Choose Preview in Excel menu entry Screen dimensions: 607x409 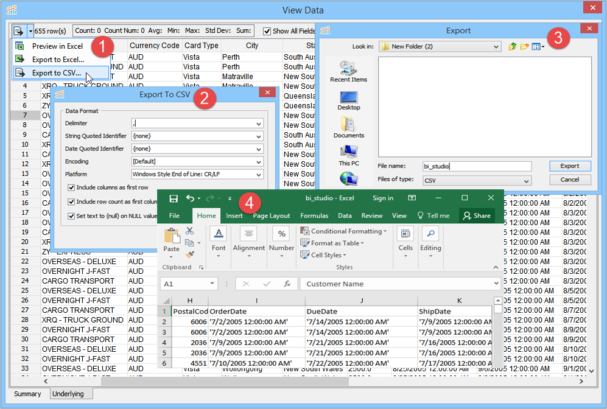57,46
